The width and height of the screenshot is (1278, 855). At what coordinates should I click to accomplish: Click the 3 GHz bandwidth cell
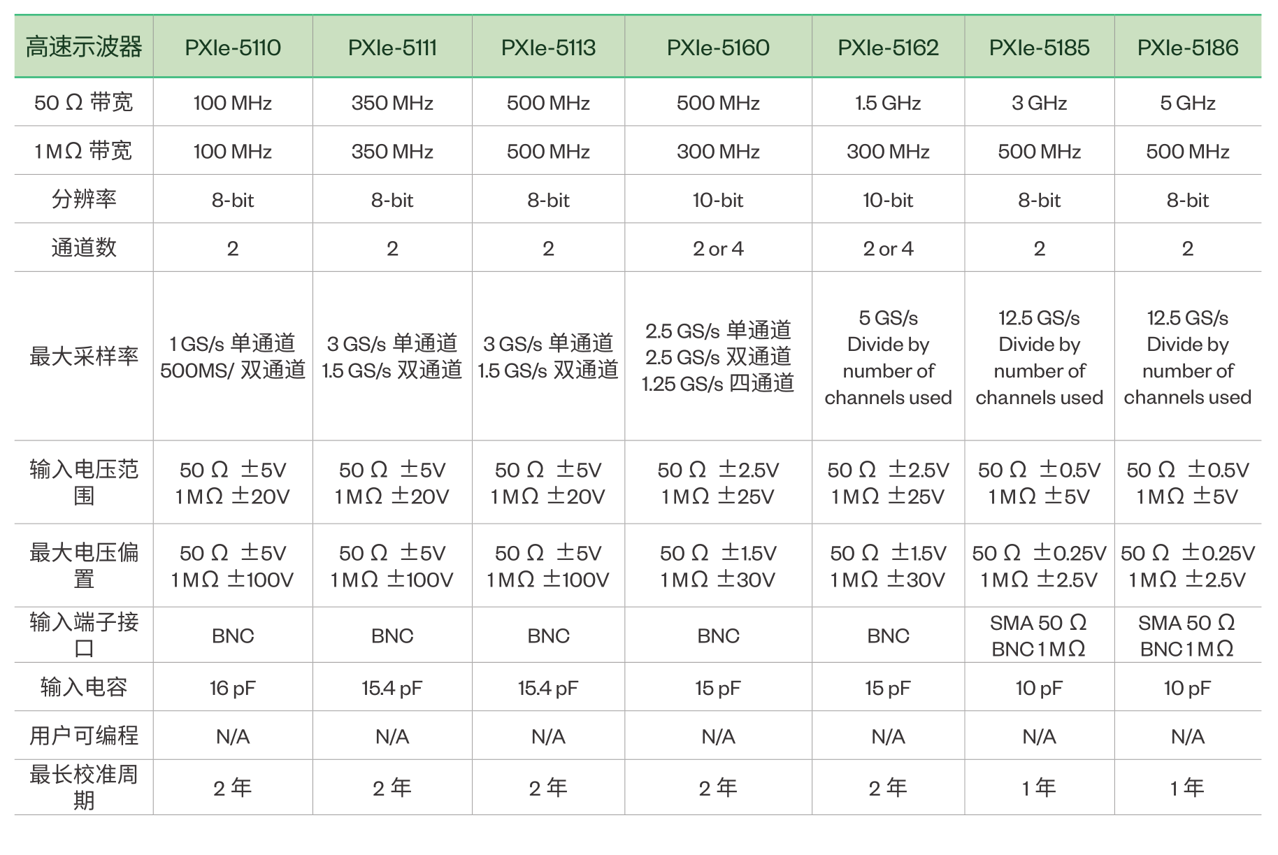(1039, 103)
